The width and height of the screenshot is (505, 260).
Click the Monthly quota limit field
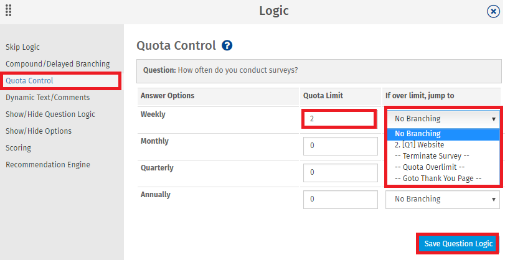341,146
